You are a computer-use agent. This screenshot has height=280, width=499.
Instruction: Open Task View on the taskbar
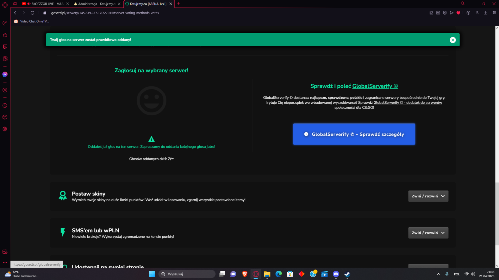coord(222,274)
